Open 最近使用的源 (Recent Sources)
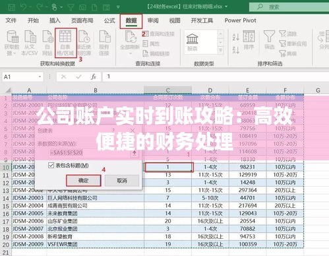329x256 pixels. (84, 43)
